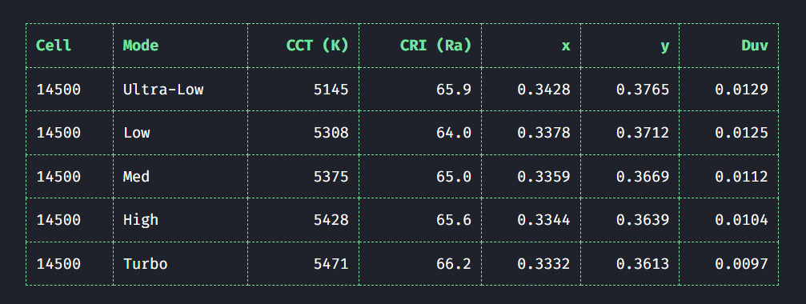Screen dimensions: 806x304
Task: Select CRI value 66.2
Action: click(453, 264)
